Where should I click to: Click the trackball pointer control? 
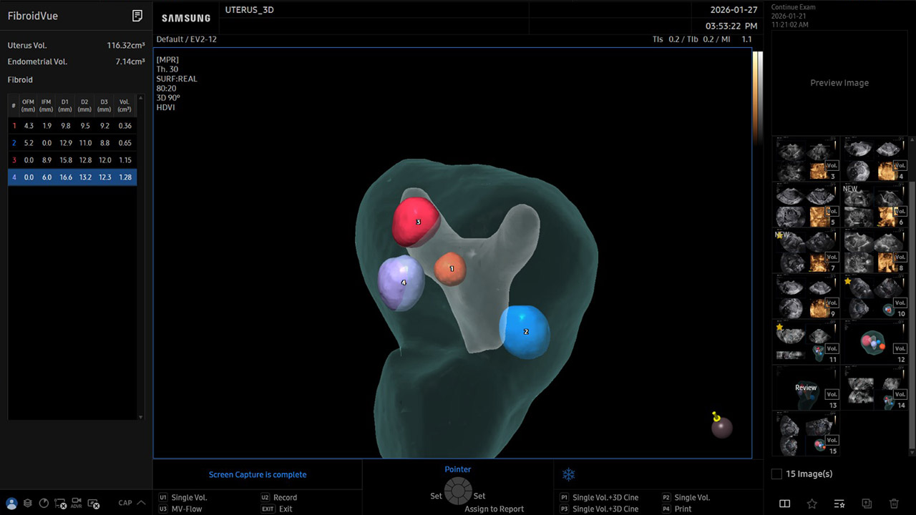coord(458,491)
